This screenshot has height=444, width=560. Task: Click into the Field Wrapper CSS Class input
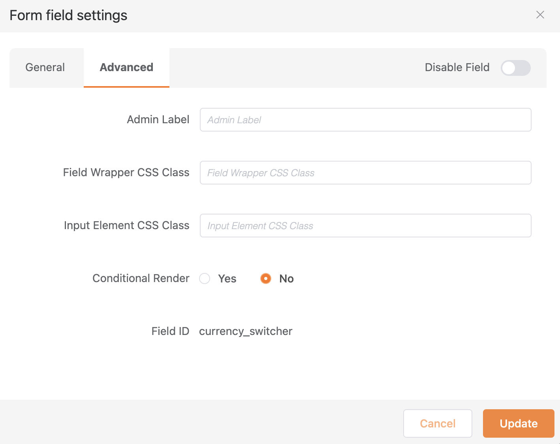(365, 173)
